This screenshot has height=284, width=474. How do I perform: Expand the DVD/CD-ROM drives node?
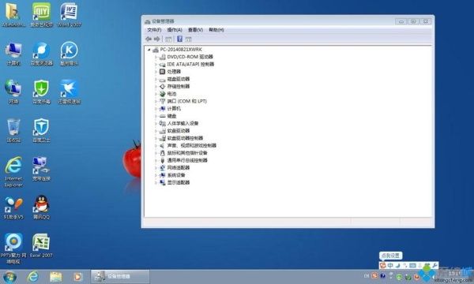(156, 57)
